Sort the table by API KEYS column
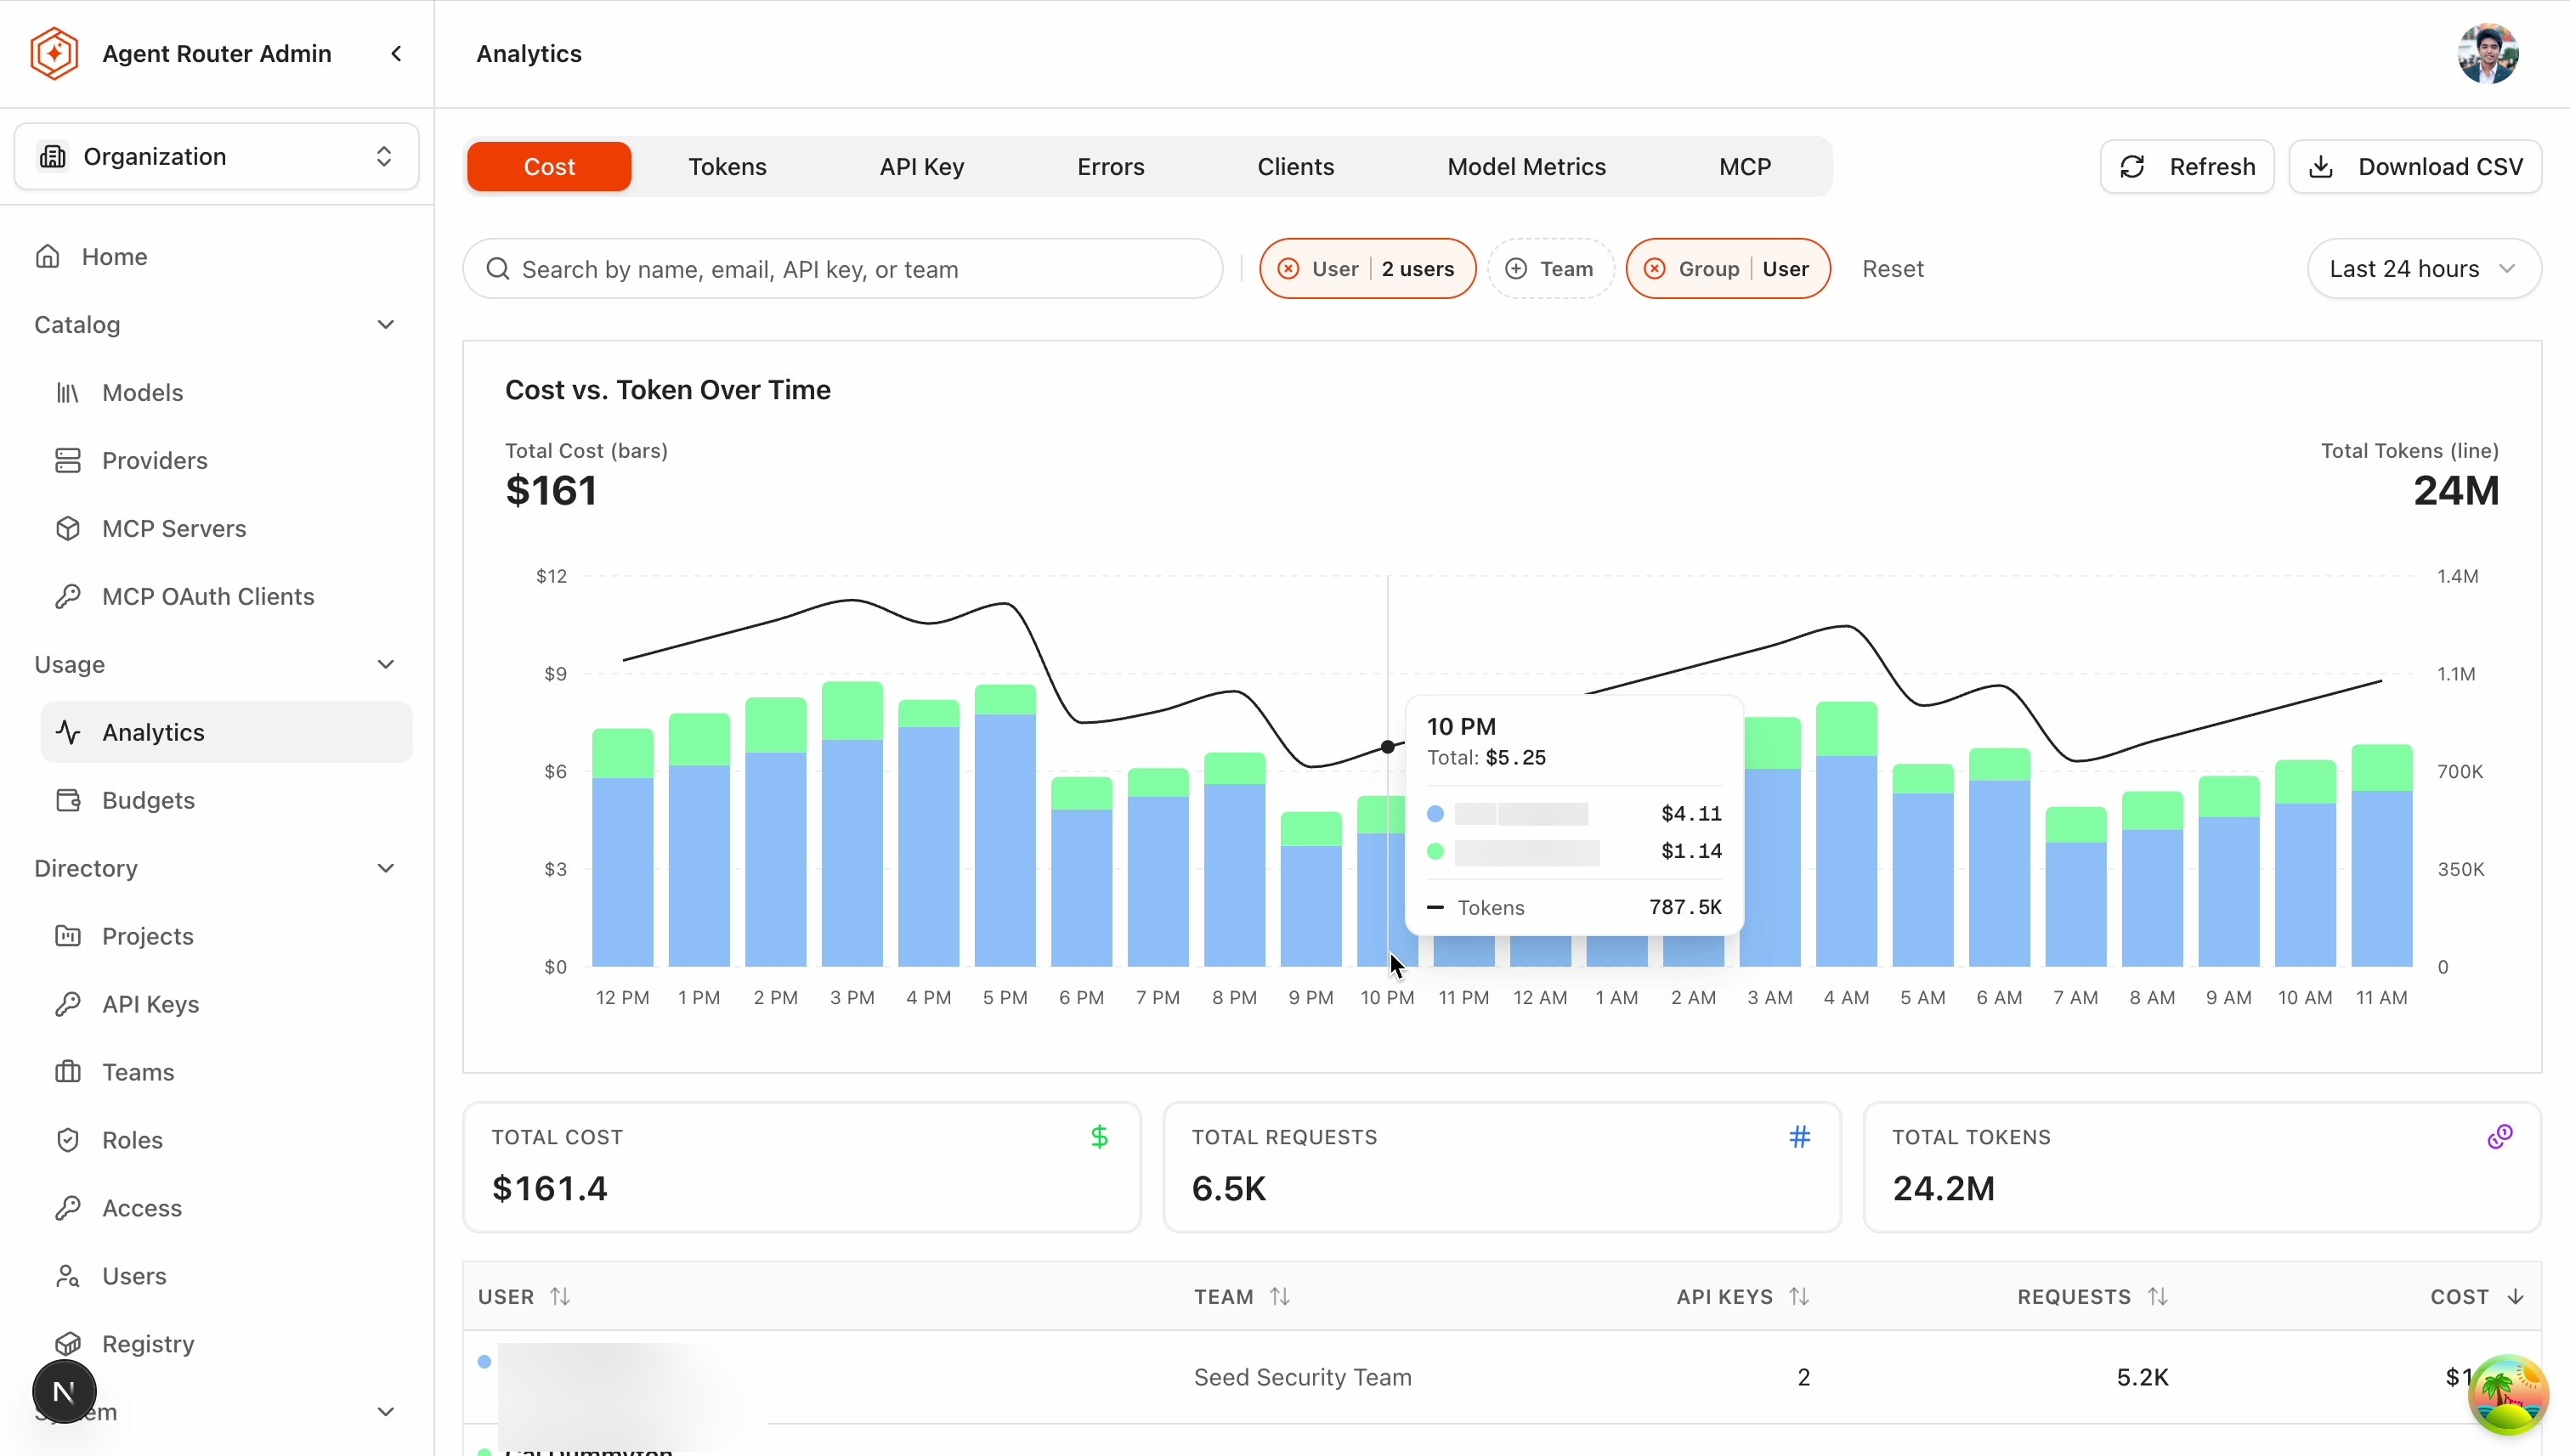Viewport: 2570px width, 1456px height. click(x=1743, y=1297)
